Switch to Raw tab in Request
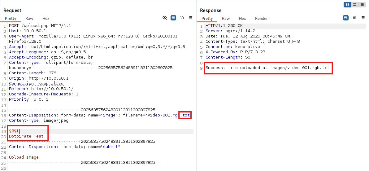The height and width of the screenshot is (171, 369). [29, 19]
